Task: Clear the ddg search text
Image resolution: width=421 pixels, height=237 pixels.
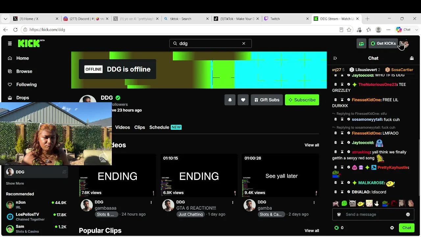Action: point(244,43)
